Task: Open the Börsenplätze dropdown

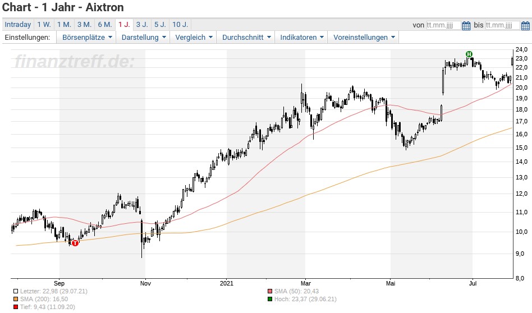Action: (87, 38)
